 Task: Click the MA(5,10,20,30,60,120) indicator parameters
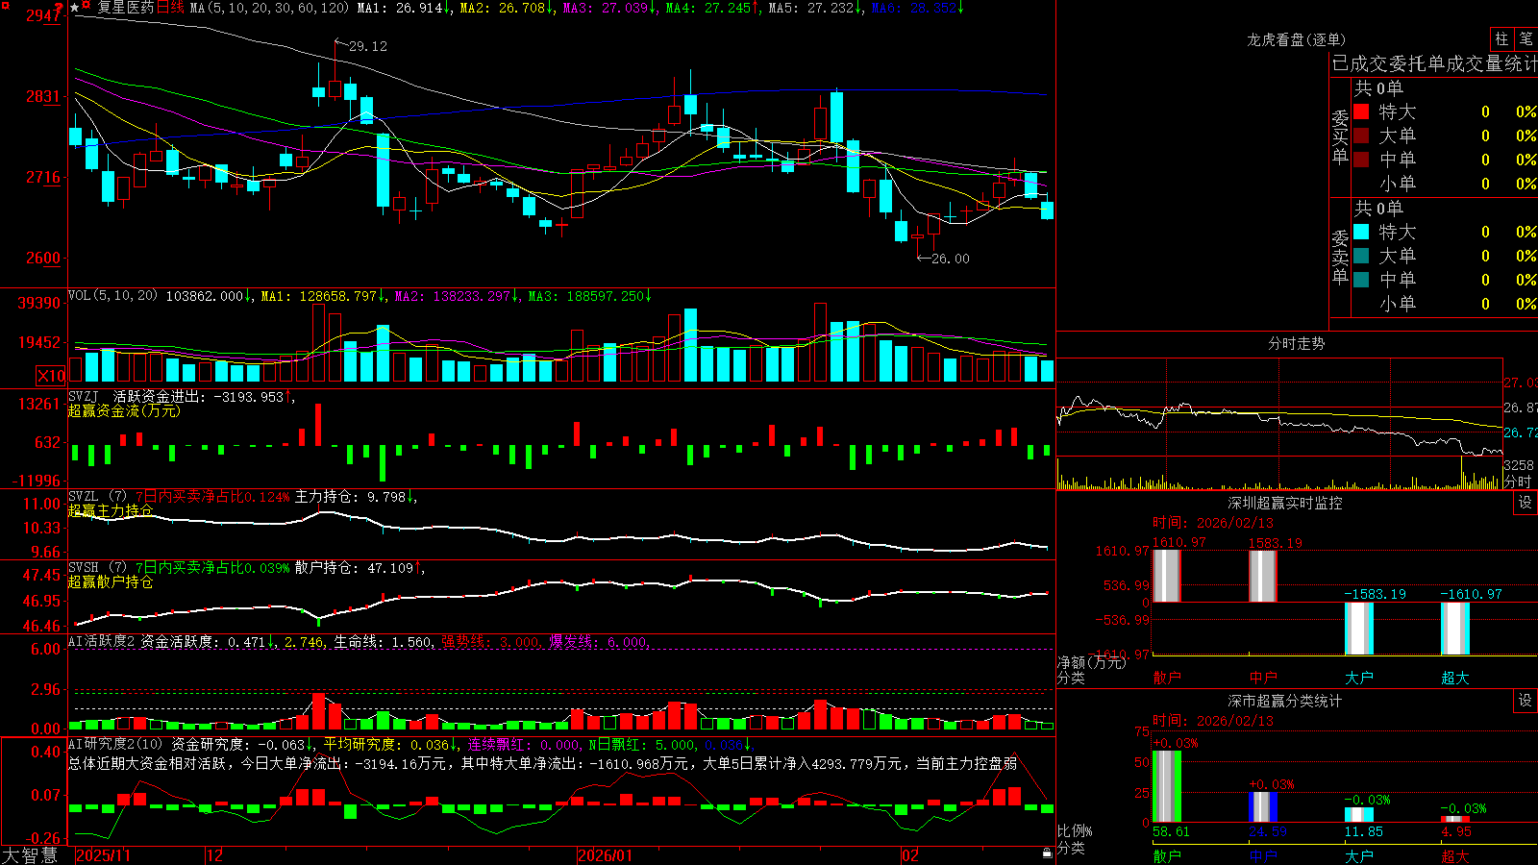[269, 8]
